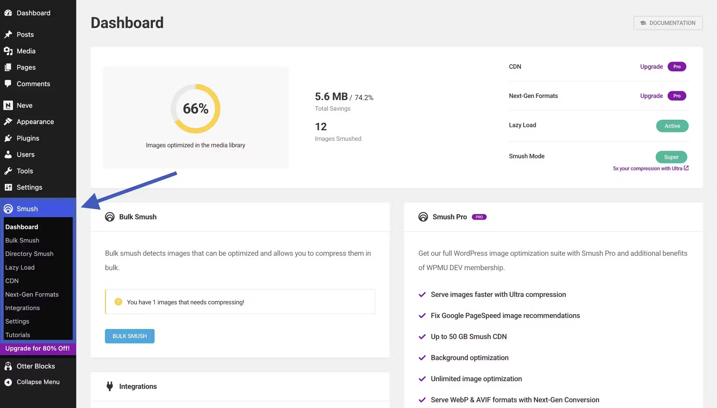Click the Integrations plug icon
The image size is (717, 408).
[x=109, y=386]
